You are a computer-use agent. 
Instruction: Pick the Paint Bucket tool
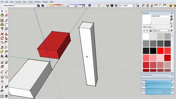(2, 15)
